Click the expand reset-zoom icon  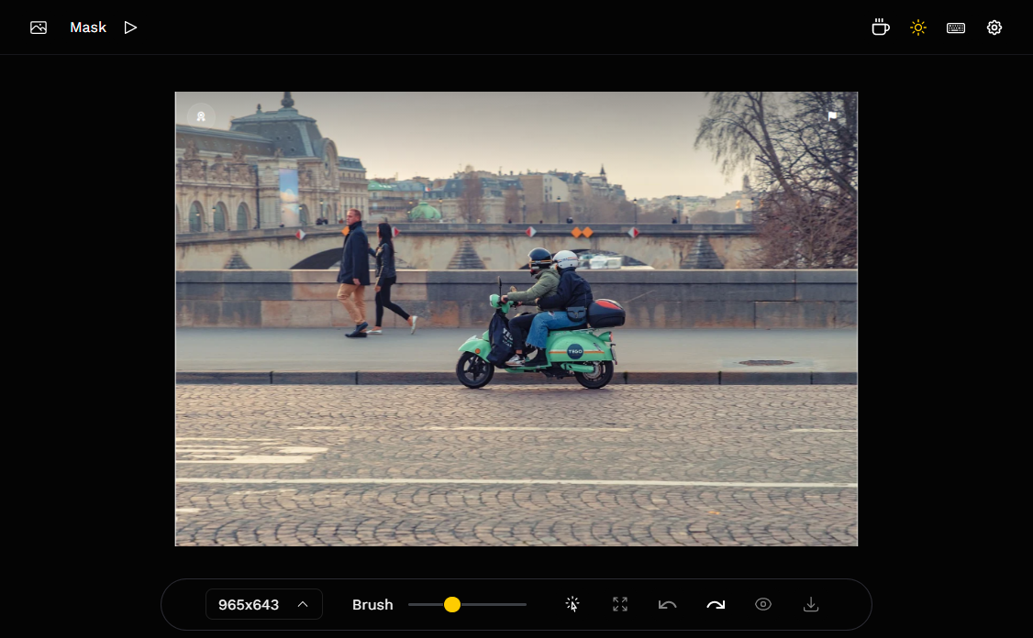click(620, 604)
